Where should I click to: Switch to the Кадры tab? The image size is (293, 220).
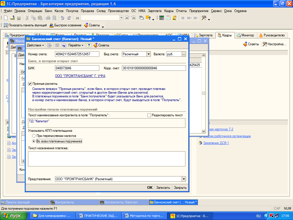(225, 35)
